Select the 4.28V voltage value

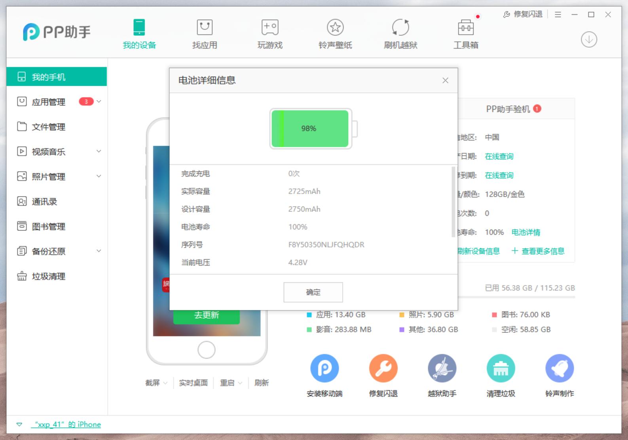point(298,262)
